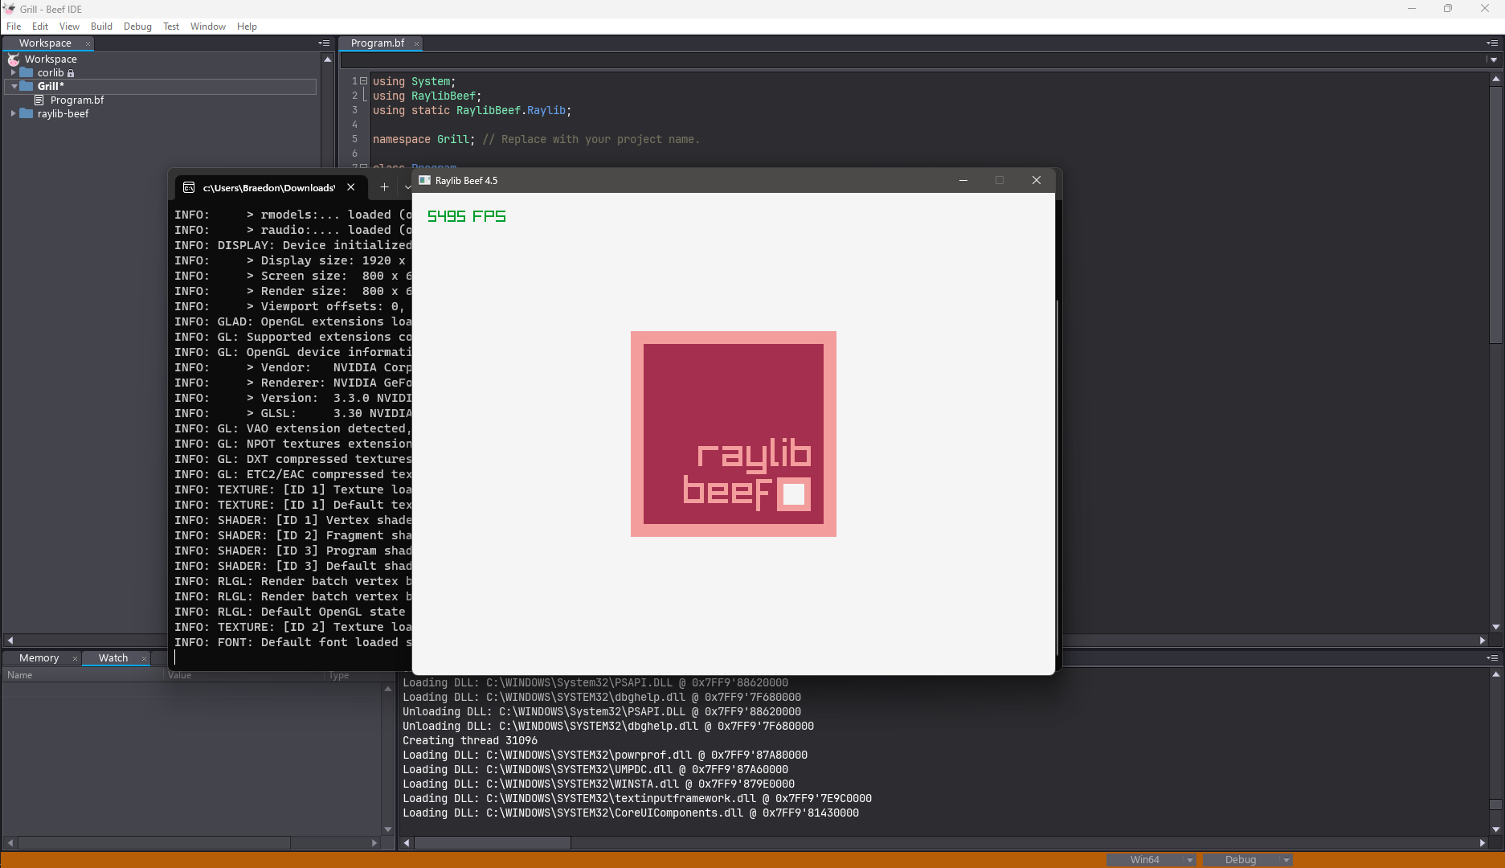Click the 5495 FPS counter text
This screenshot has height=868, width=1505.
(x=467, y=216)
